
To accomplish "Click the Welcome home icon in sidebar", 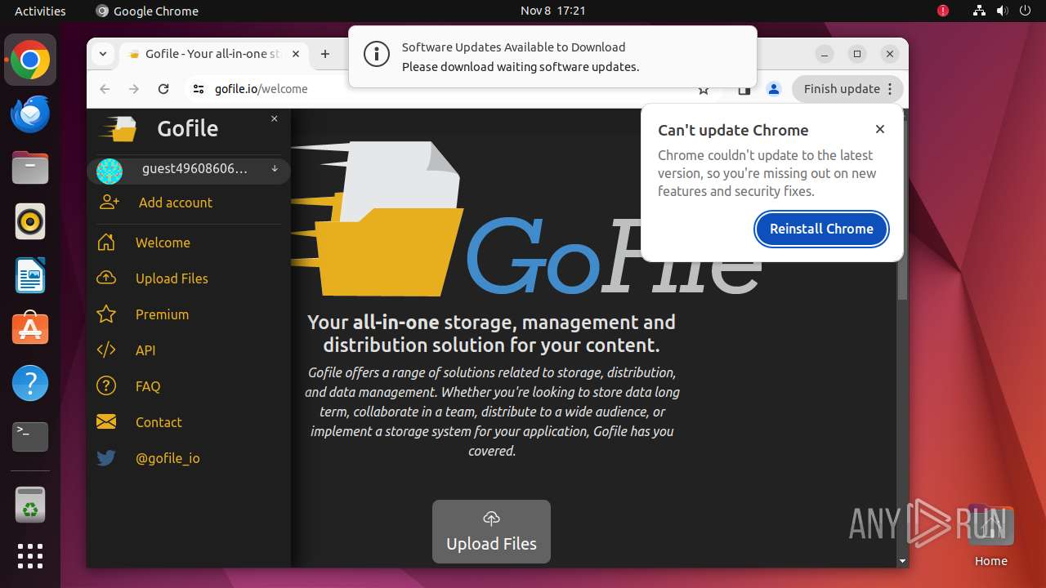I will (106, 243).
